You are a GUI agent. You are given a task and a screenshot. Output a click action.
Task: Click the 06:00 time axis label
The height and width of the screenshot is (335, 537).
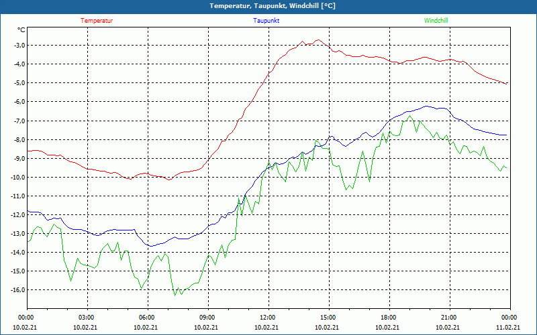pos(146,318)
